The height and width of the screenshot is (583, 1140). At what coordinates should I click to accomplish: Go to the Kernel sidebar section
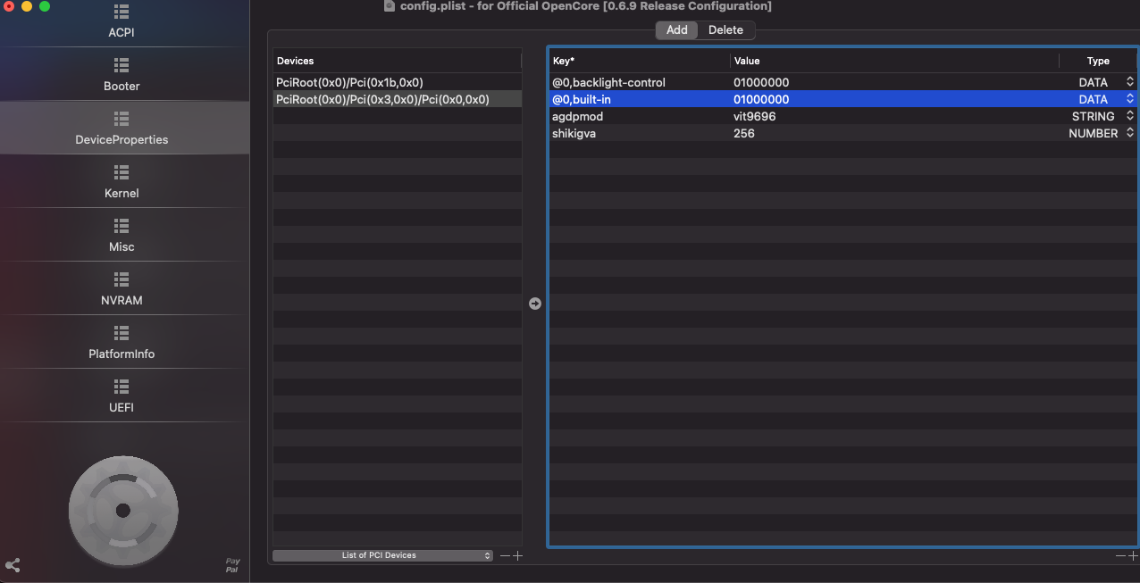122,181
